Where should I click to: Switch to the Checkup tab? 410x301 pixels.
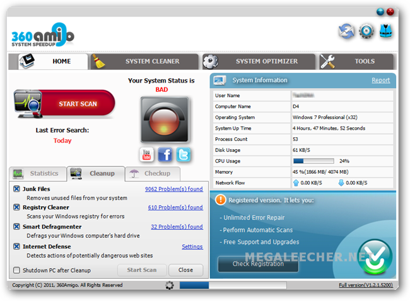click(x=153, y=174)
